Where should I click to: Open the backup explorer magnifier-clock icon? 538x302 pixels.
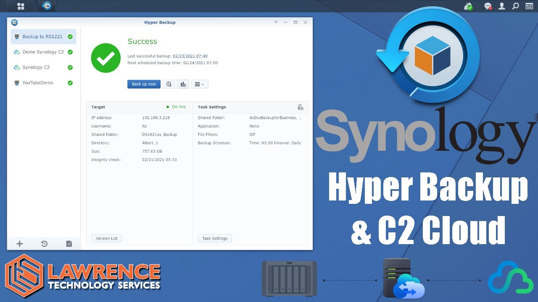169,84
